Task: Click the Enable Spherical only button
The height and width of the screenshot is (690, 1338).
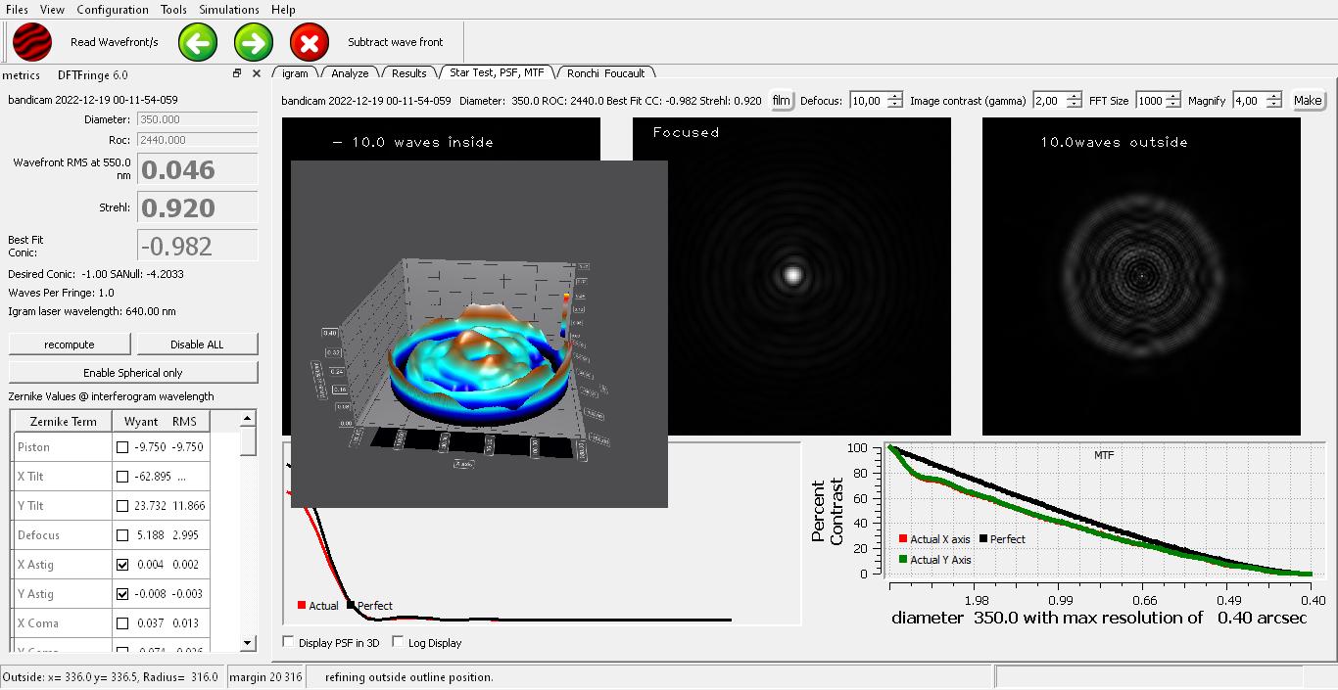Action: (x=133, y=373)
